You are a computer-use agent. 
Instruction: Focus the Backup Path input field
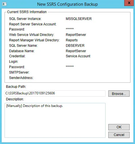tap(55, 94)
